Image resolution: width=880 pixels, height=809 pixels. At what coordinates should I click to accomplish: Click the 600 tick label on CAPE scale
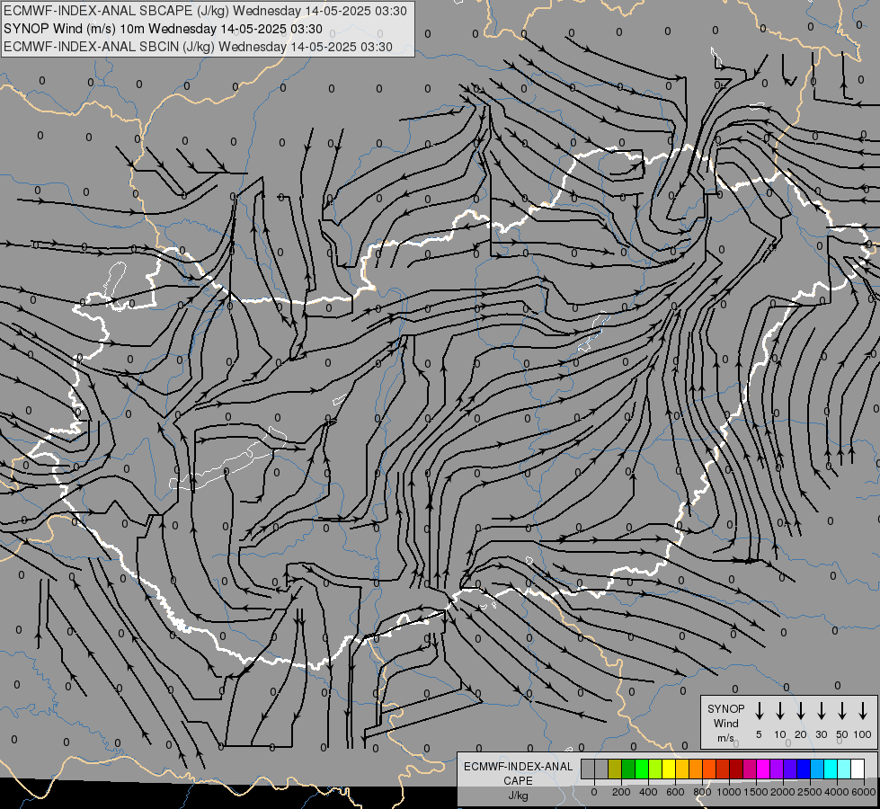[x=675, y=792]
